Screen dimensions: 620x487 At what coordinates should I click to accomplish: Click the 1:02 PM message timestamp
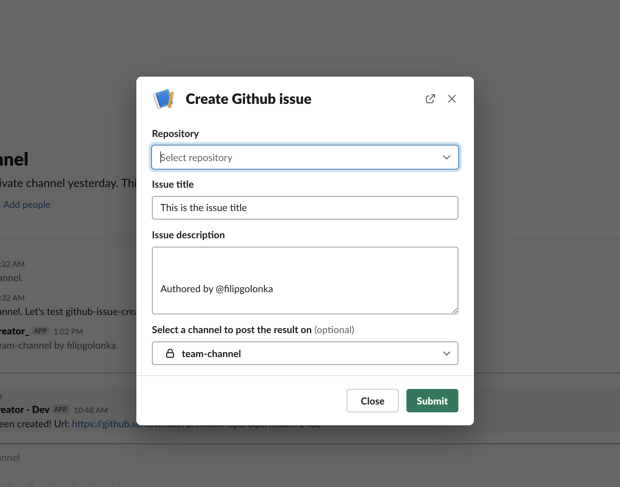pos(68,331)
